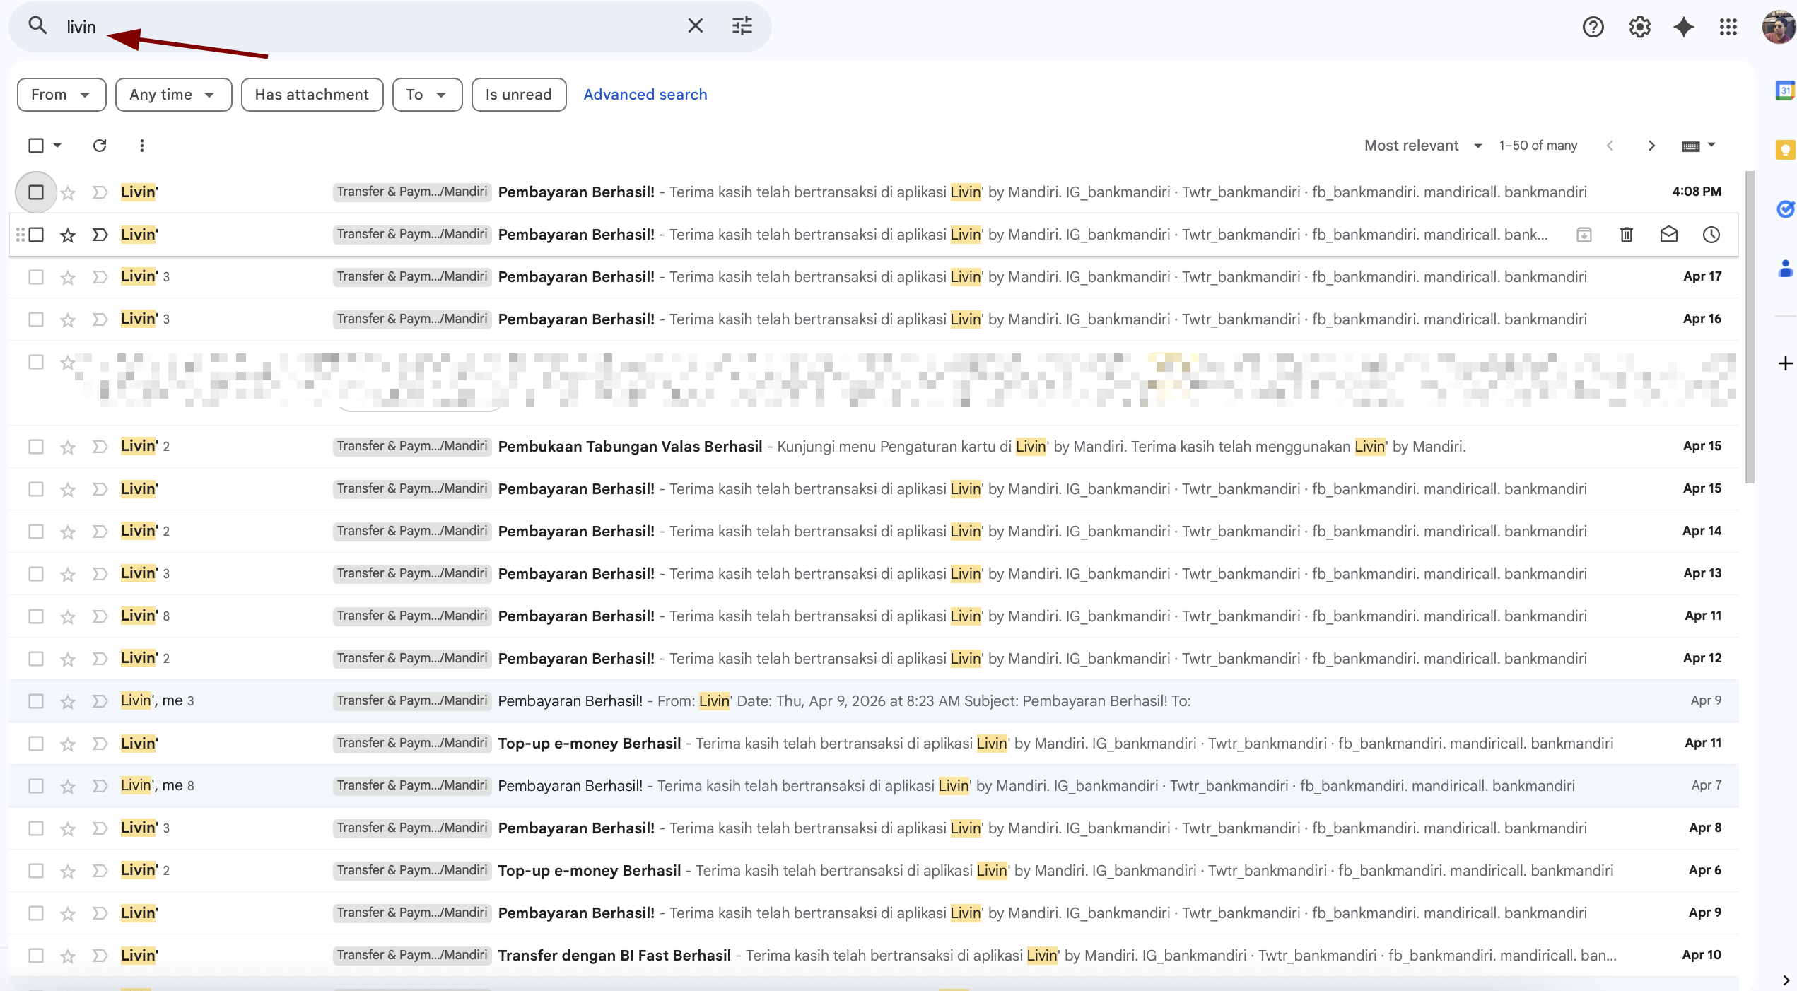Click the 1–50 of many count
The width and height of the screenshot is (1797, 991).
pyautogui.click(x=1538, y=146)
